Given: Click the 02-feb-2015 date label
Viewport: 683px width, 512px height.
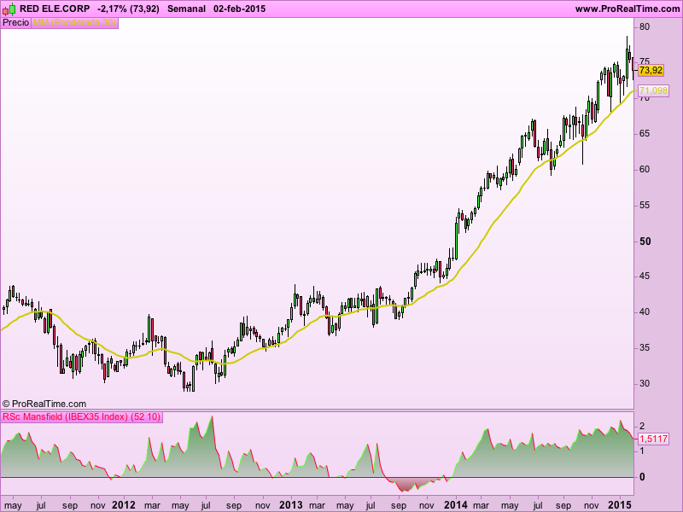Looking at the screenshot, I should coord(240,9).
